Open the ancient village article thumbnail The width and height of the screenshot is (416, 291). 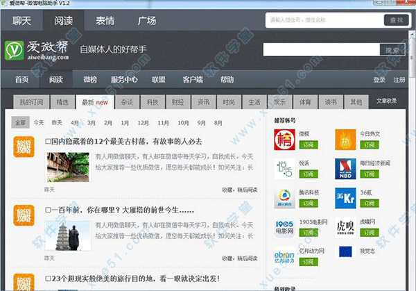coord(68,167)
